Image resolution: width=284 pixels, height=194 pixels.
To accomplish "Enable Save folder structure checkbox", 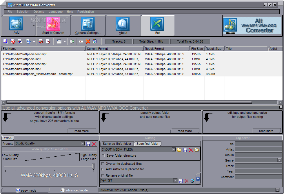I will click(x=103, y=156).
